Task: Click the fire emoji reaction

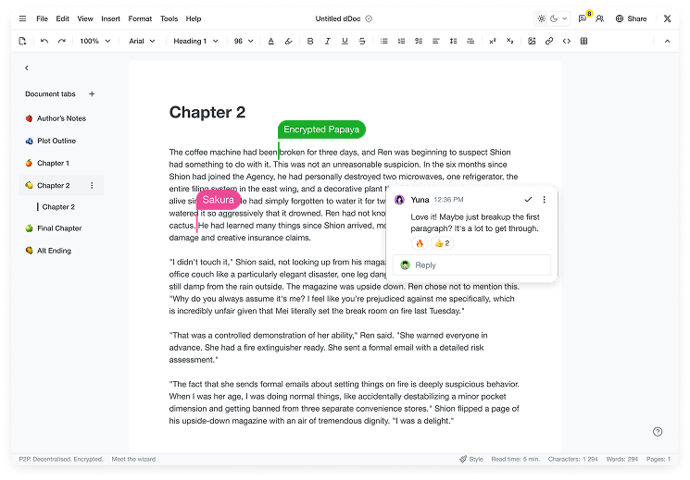Action: point(420,243)
